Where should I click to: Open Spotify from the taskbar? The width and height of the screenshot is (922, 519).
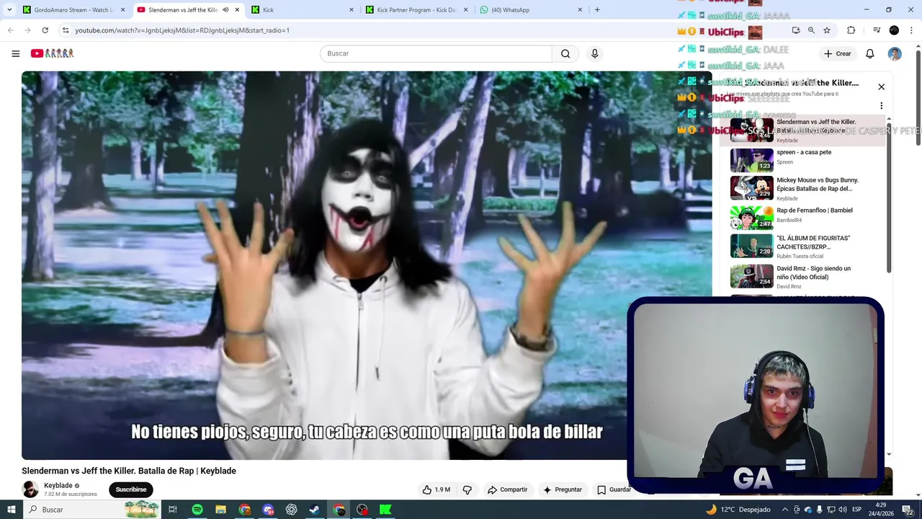197,510
